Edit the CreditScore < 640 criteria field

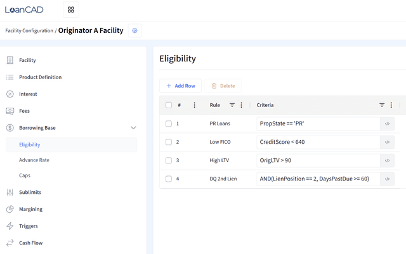[x=318, y=142]
